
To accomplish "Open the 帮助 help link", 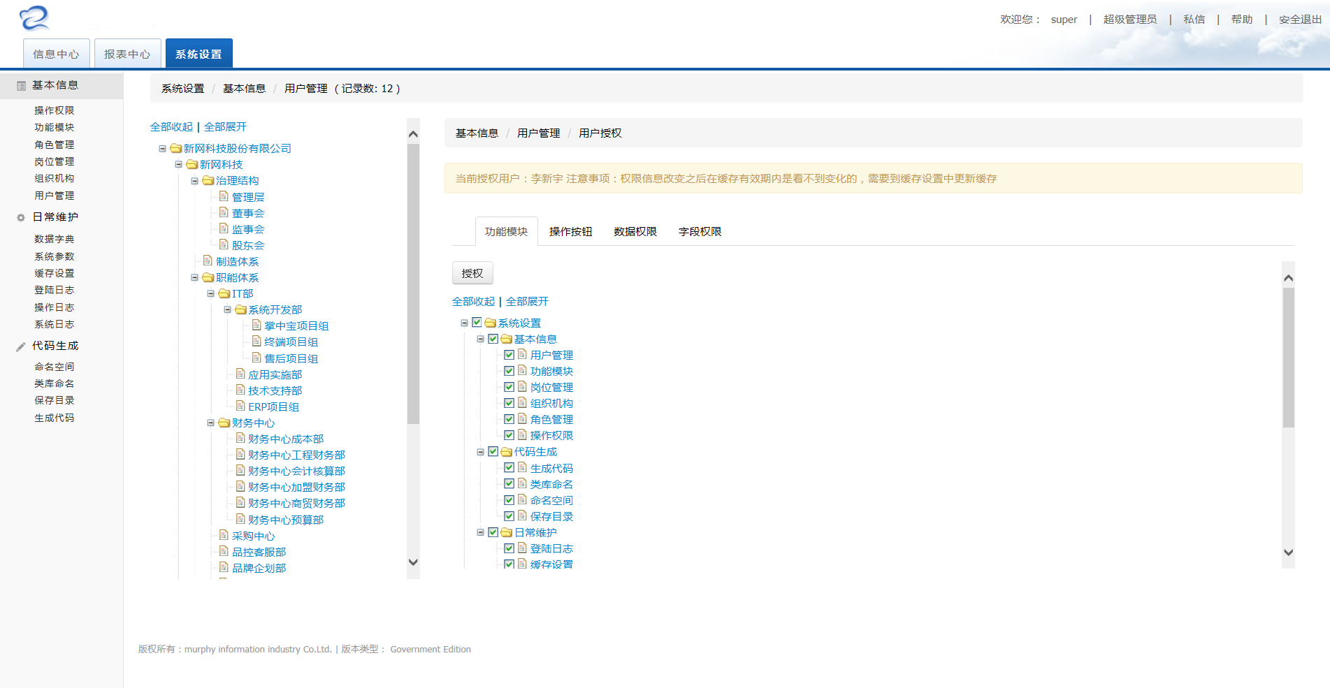I will tap(1242, 19).
